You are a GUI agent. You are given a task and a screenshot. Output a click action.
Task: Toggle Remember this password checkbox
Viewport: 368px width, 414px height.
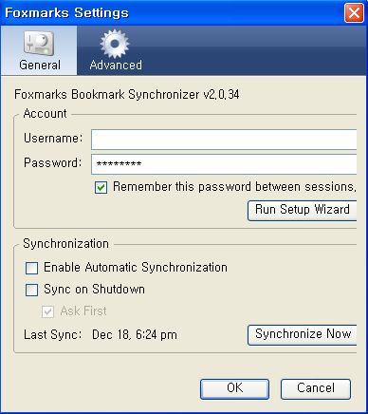101,187
